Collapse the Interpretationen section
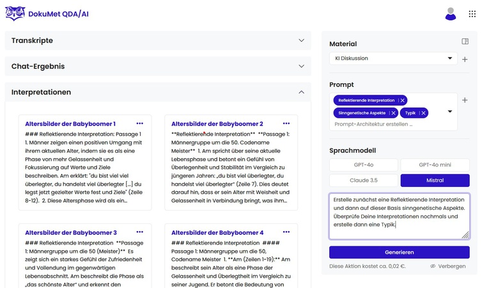Image resolution: width=491 pixels, height=288 pixels. [158, 92]
